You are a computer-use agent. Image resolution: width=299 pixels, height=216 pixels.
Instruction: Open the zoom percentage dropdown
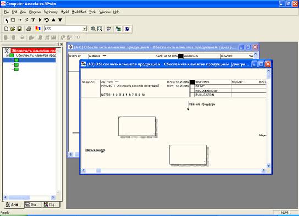coord(84,29)
